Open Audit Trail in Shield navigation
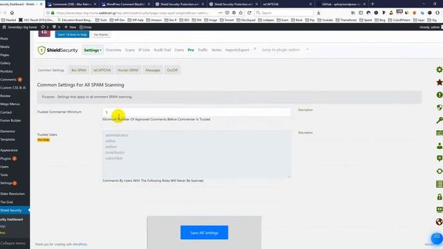 (162, 50)
